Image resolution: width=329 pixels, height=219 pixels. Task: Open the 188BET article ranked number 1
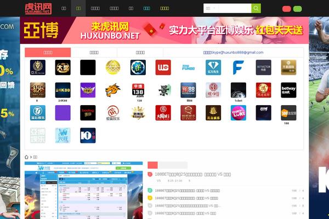192,174
